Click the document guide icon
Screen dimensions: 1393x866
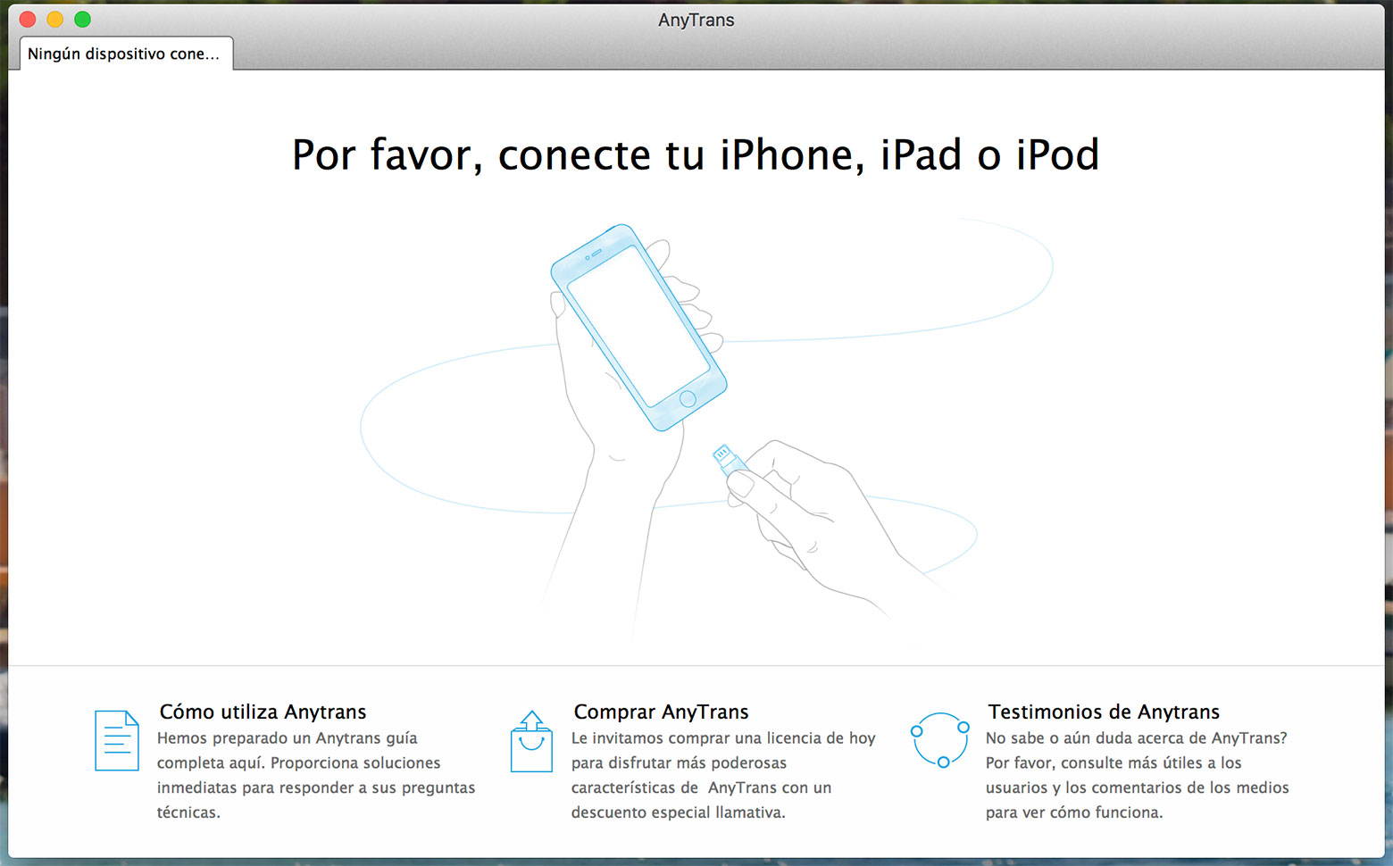117,740
